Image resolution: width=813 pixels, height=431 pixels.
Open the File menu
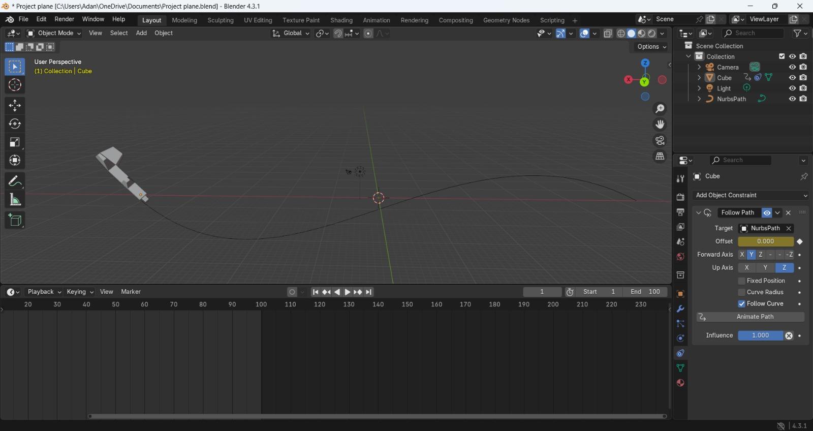23,19
